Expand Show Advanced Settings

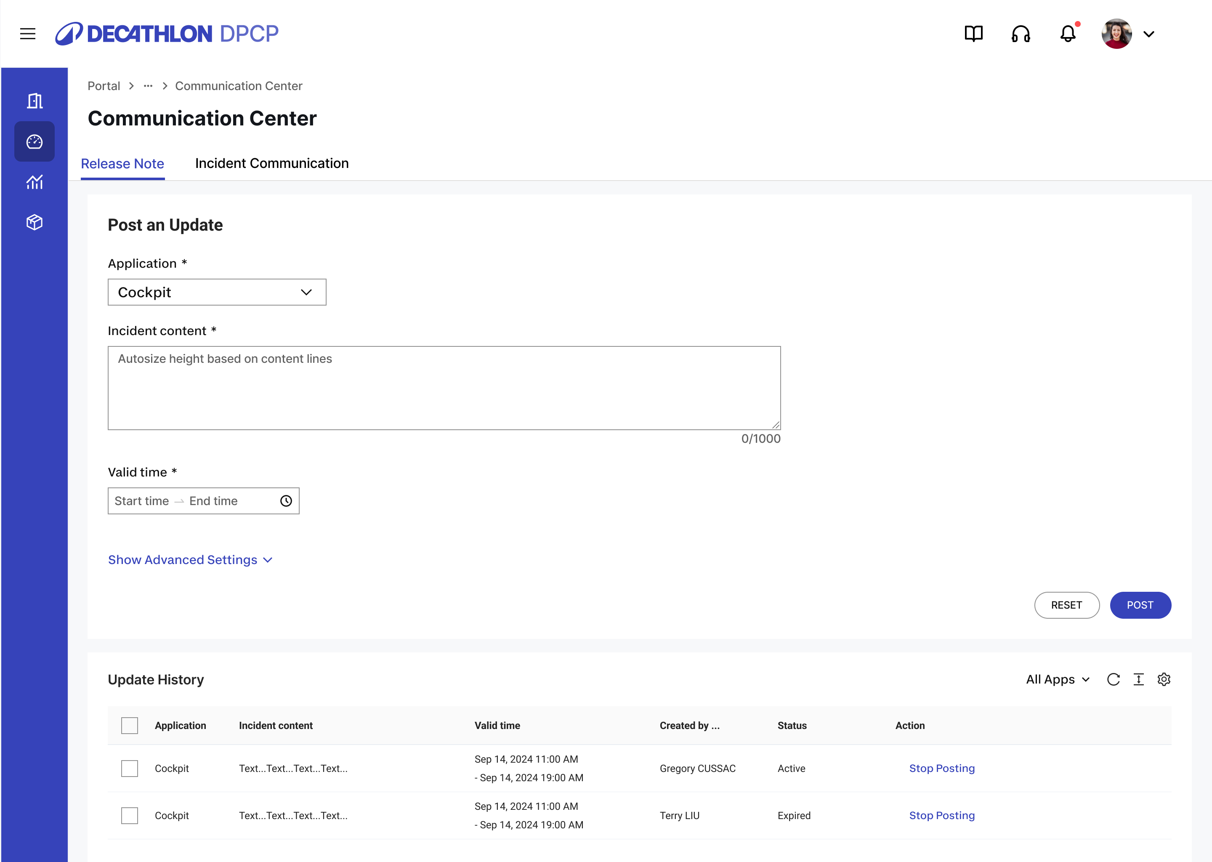pyautogui.click(x=190, y=560)
